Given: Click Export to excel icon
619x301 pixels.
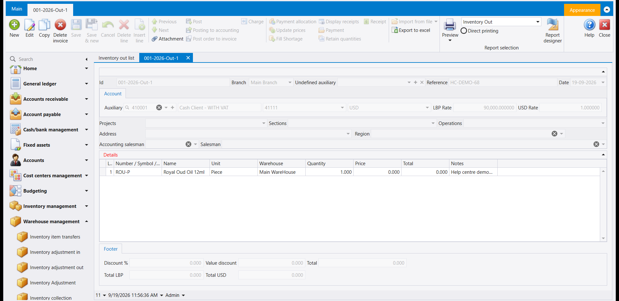Looking at the screenshot, I should click(411, 30).
